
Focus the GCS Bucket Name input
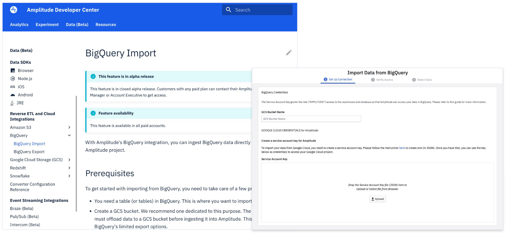click(311, 119)
